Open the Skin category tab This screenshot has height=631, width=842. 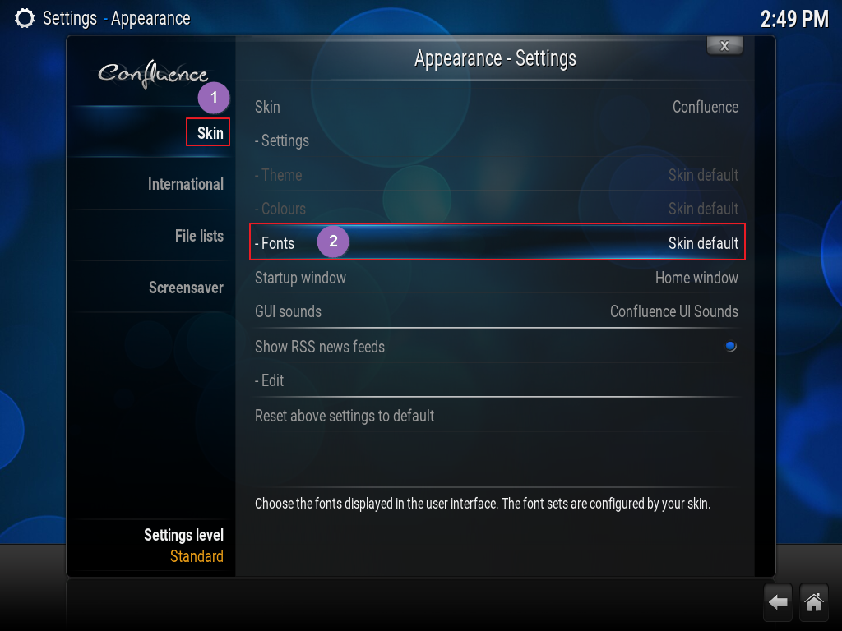(210, 133)
